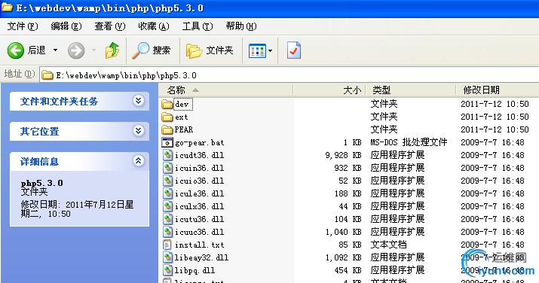Click the 'libpq.dll' file name
The image size is (539, 283).
click(195, 270)
